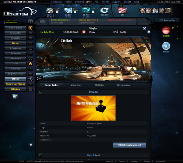The width and height of the screenshot is (183, 163).
Task: Open Araştırma in the left menu
Action: [15, 48]
